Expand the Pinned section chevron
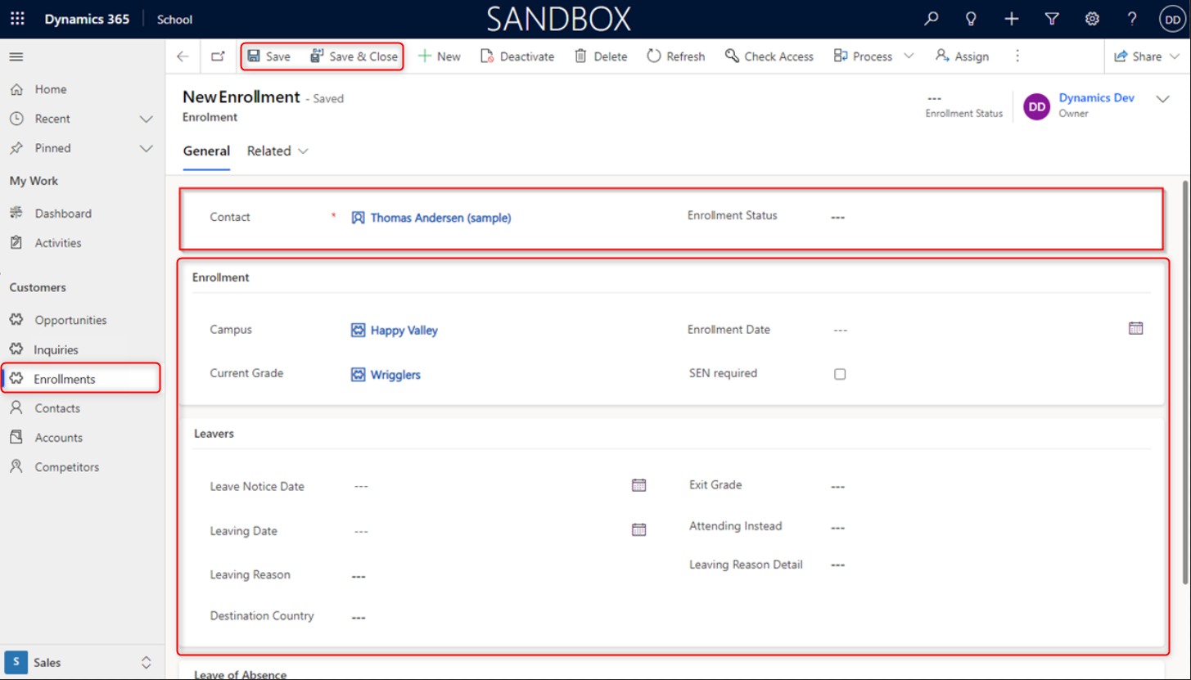This screenshot has height=680, width=1191. (x=146, y=148)
